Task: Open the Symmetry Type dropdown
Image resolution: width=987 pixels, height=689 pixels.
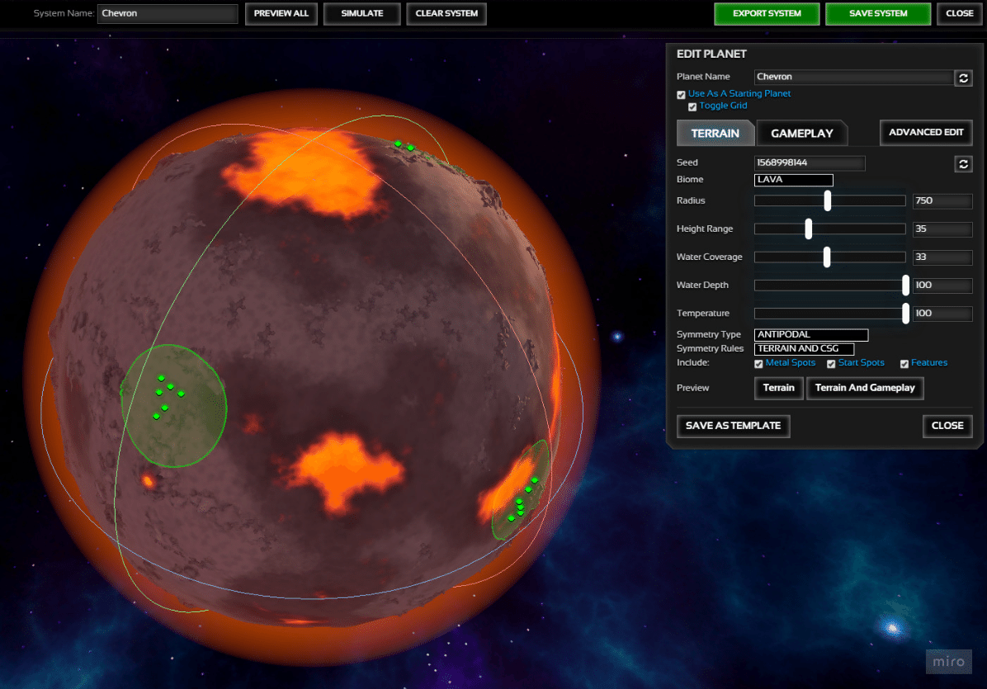Action: click(x=811, y=335)
